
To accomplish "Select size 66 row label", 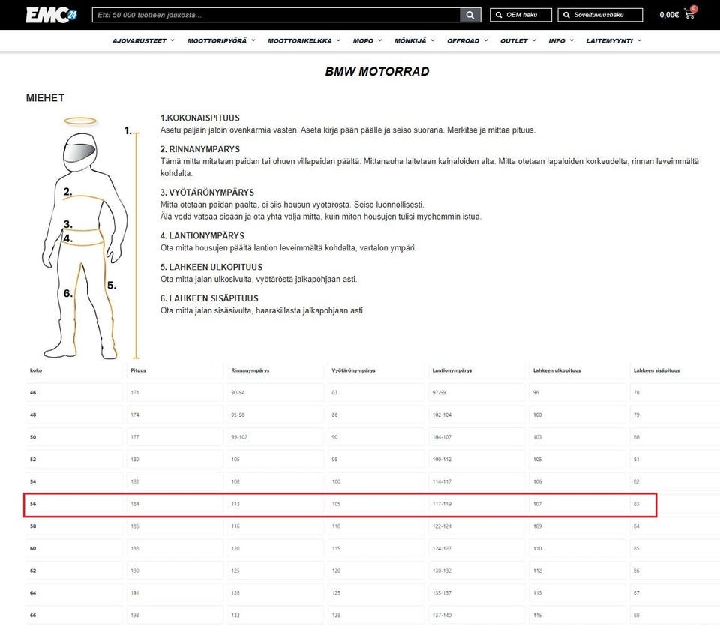I will tap(33, 615).
